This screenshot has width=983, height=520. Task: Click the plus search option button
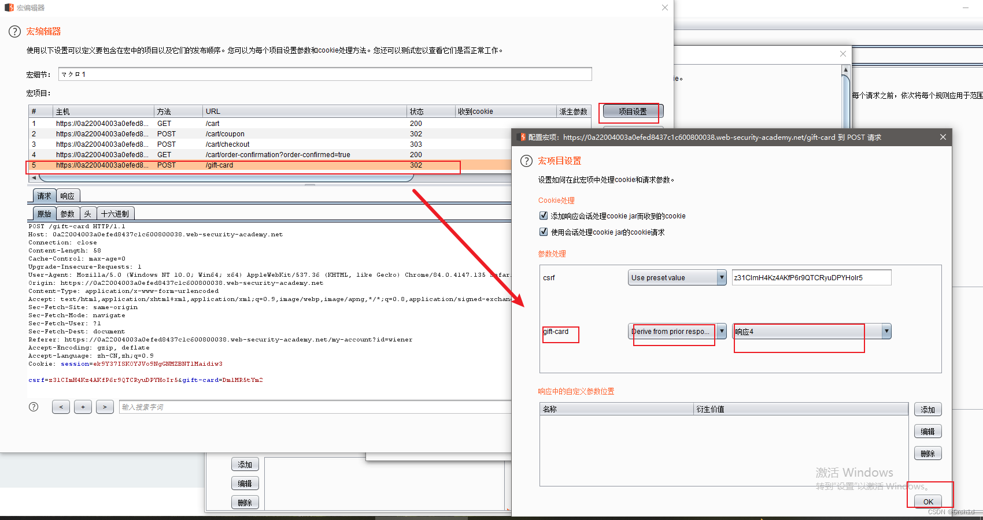click(x=83, y=407)
